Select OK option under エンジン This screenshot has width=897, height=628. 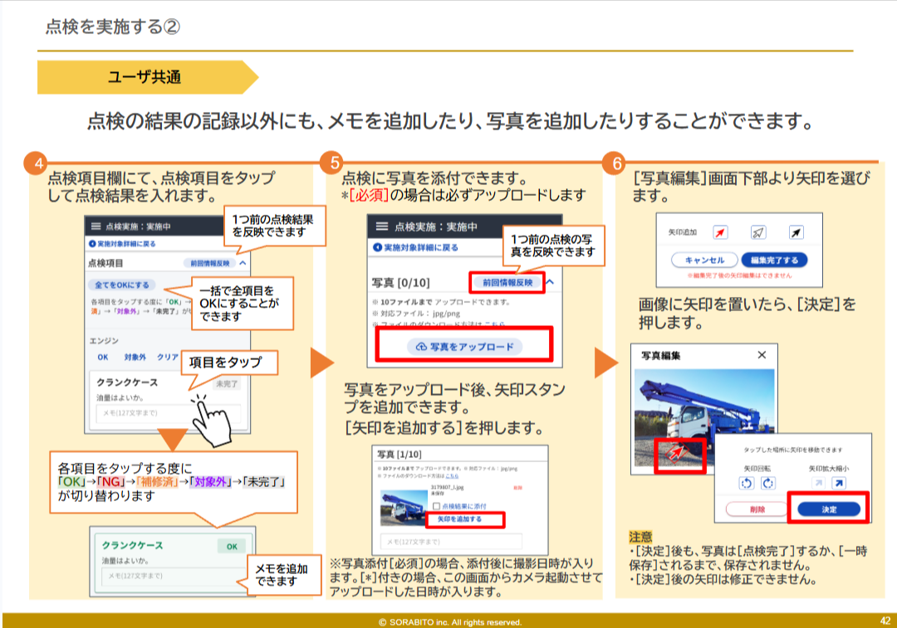coord(103,357)
